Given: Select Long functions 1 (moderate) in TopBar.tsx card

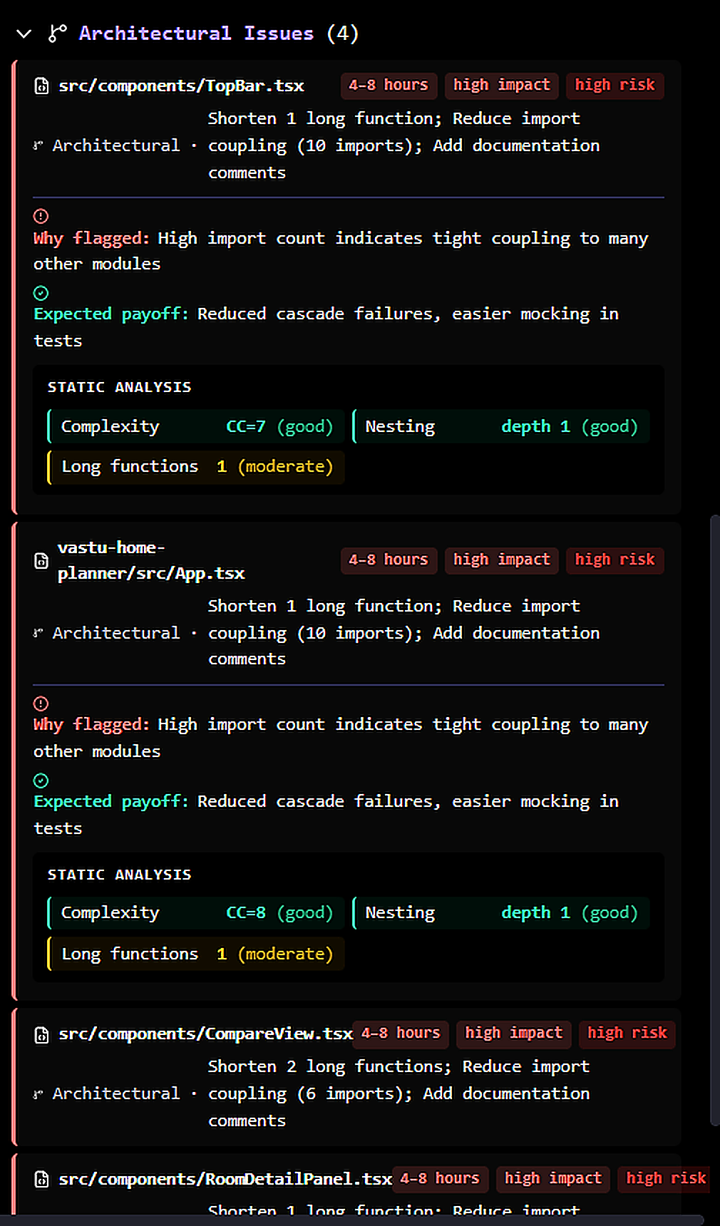Looking at the screenshot, I should point(196,467).
